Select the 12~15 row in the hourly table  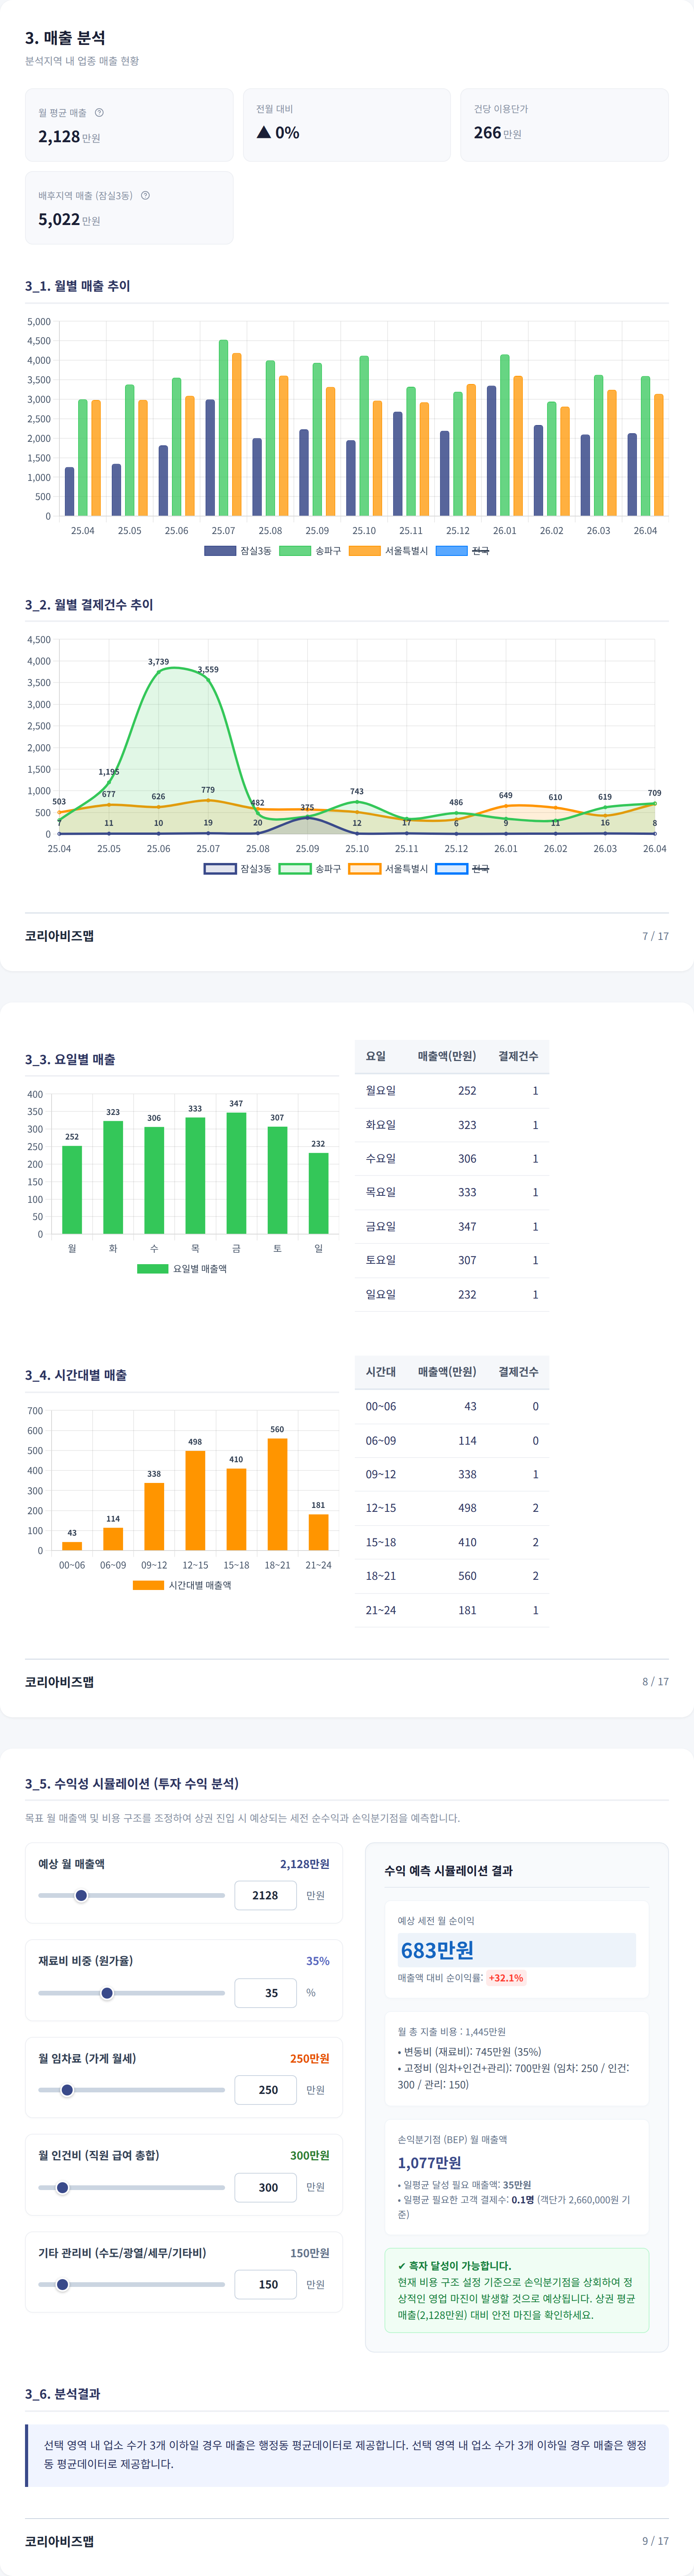pos(452,1508)
